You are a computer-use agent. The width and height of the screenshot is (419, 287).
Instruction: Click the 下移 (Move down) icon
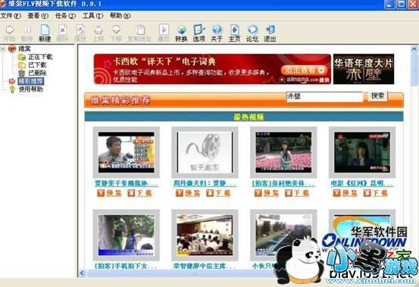(116, 33)
